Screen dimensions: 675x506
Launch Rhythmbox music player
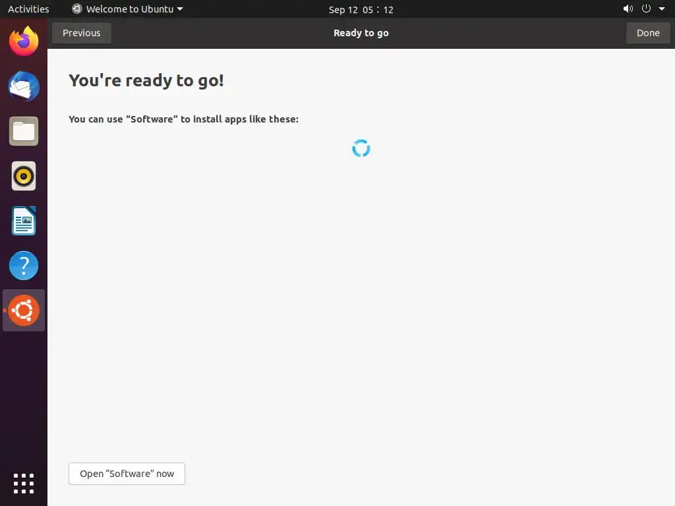tap(24, 176)
